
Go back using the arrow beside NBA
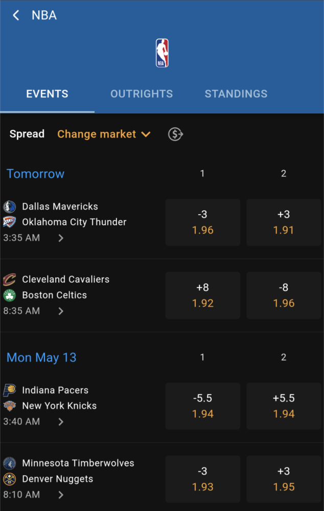coord(16,15)
